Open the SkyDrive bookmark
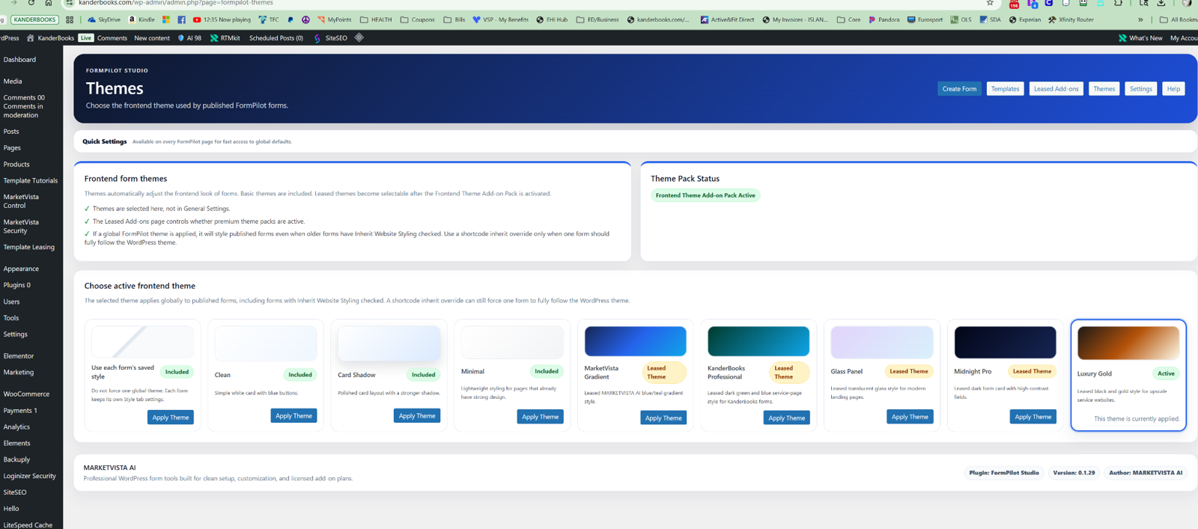Image resolution: width=1198 pixels, height=529 pixels. [x=104, y=19]
